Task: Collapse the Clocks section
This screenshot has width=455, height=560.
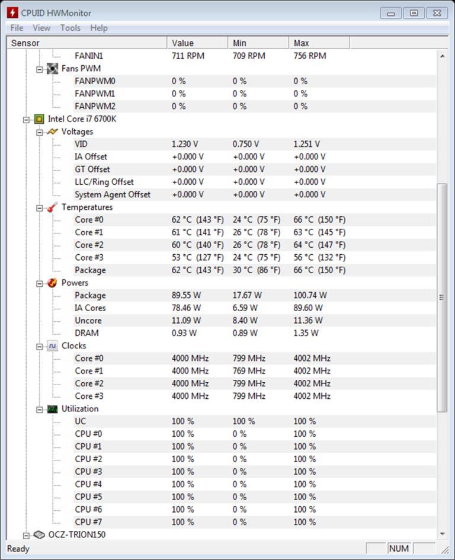Action: 40,347
